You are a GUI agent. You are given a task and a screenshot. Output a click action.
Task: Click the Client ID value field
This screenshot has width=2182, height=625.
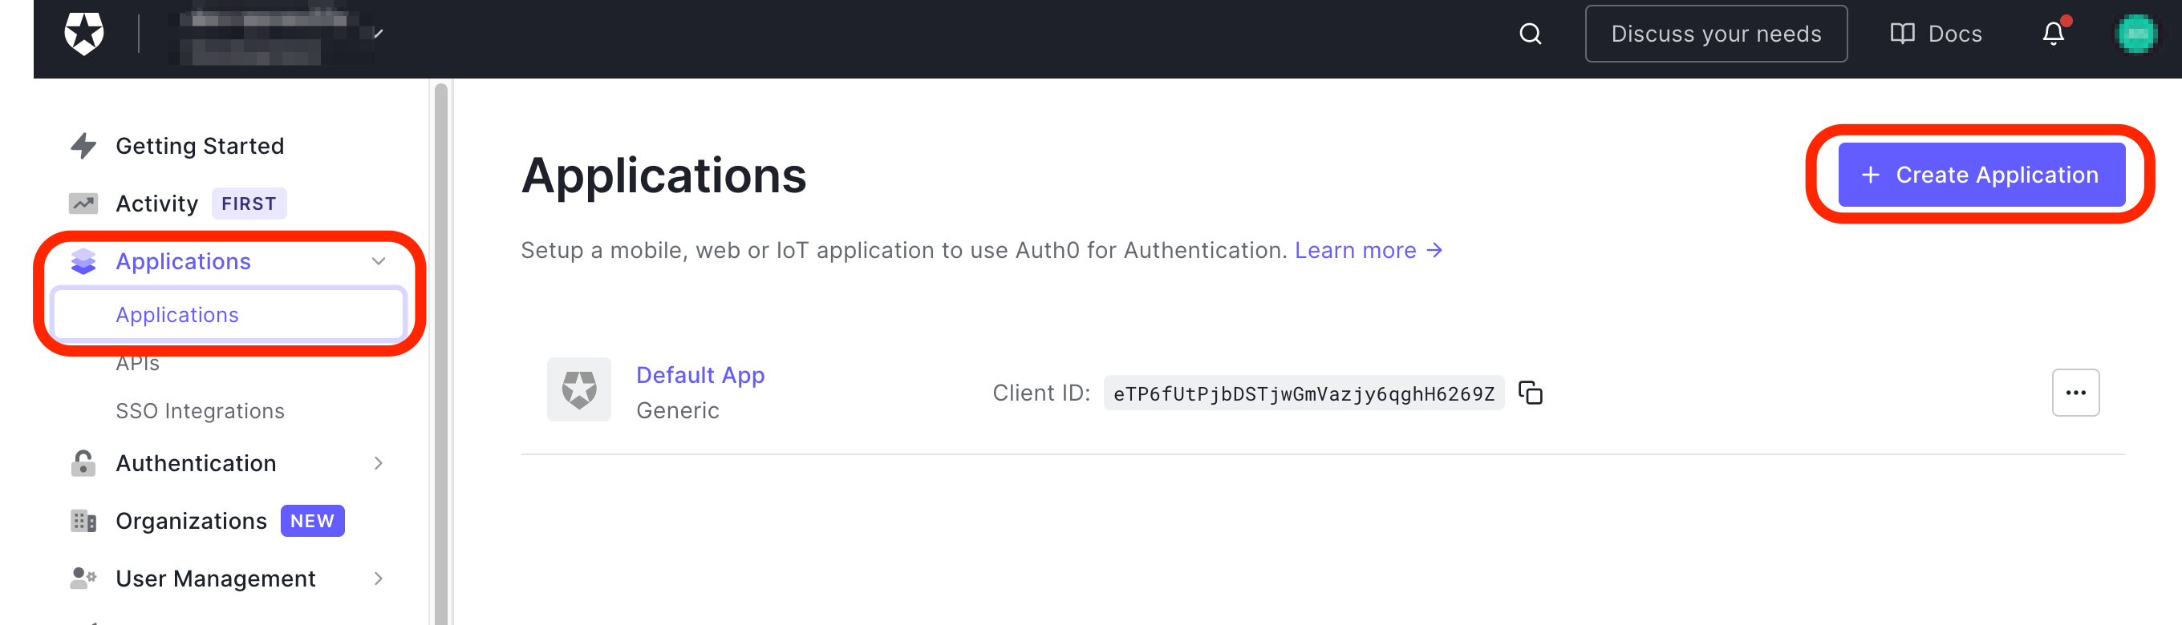coord(1304,393)
